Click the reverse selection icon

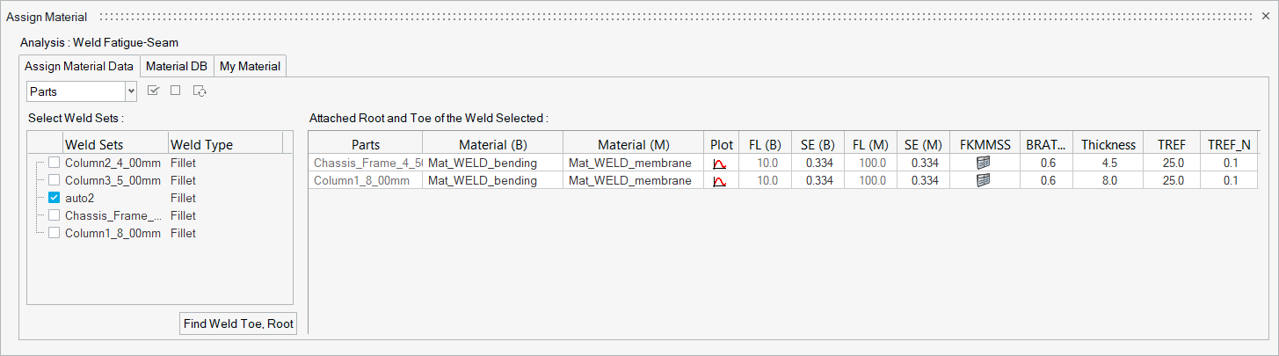pyautogui.click(x=200, y=91)
